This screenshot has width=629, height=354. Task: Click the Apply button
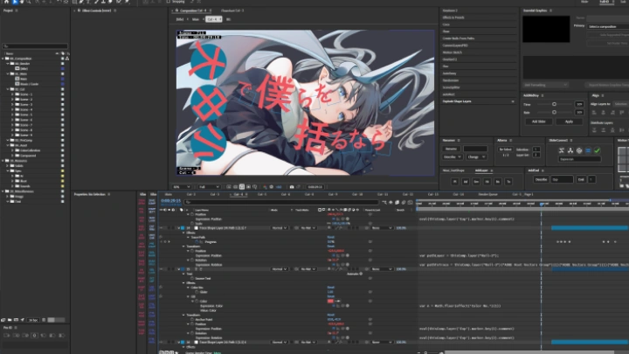[x=569, y=121]
